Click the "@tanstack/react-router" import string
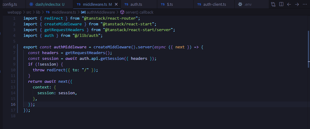This screenshot has width=310, height=129. 110,18
